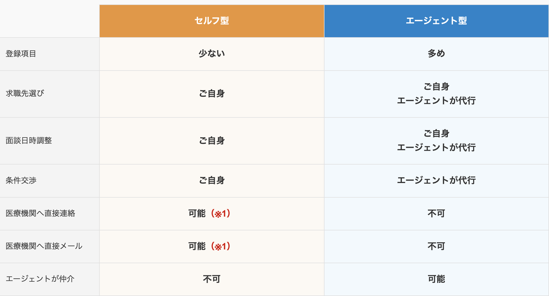The width and height of the screenshot is (549, 296).
Task: Click the red ※1 note in 直接メール row
Action: pyautogui.click(x=221, y=246)
